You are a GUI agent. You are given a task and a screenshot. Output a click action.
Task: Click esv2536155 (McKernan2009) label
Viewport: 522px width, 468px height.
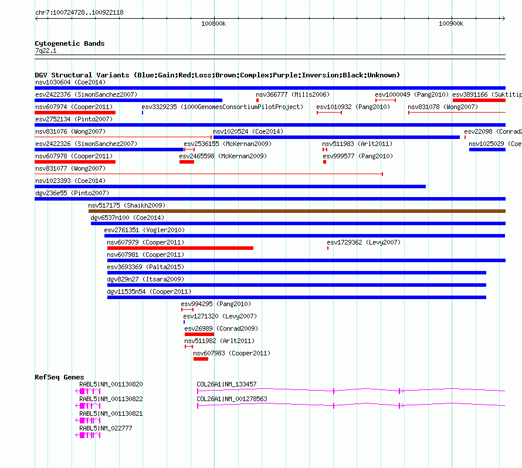[228, 144]
